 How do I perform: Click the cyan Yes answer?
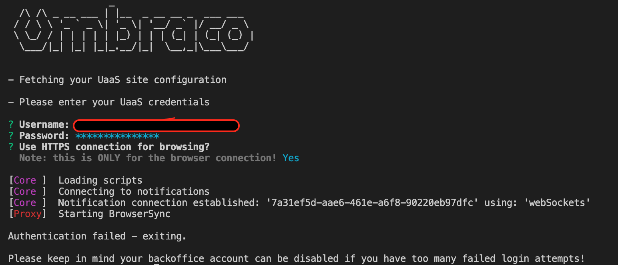pos(291,158)
